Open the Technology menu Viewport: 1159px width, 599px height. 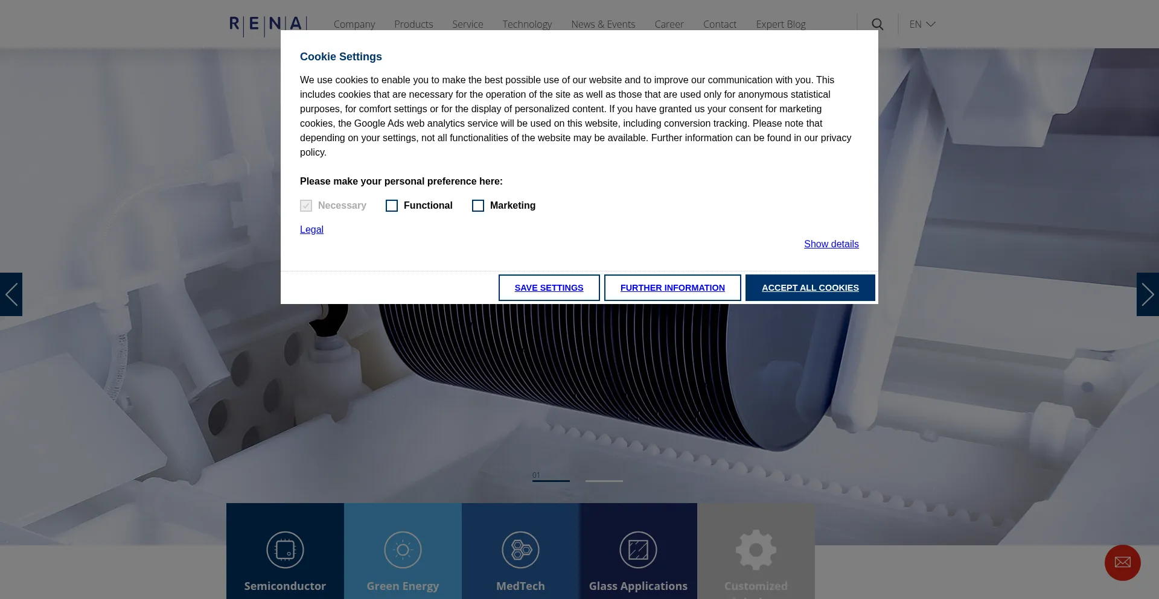tap(527, 24)
